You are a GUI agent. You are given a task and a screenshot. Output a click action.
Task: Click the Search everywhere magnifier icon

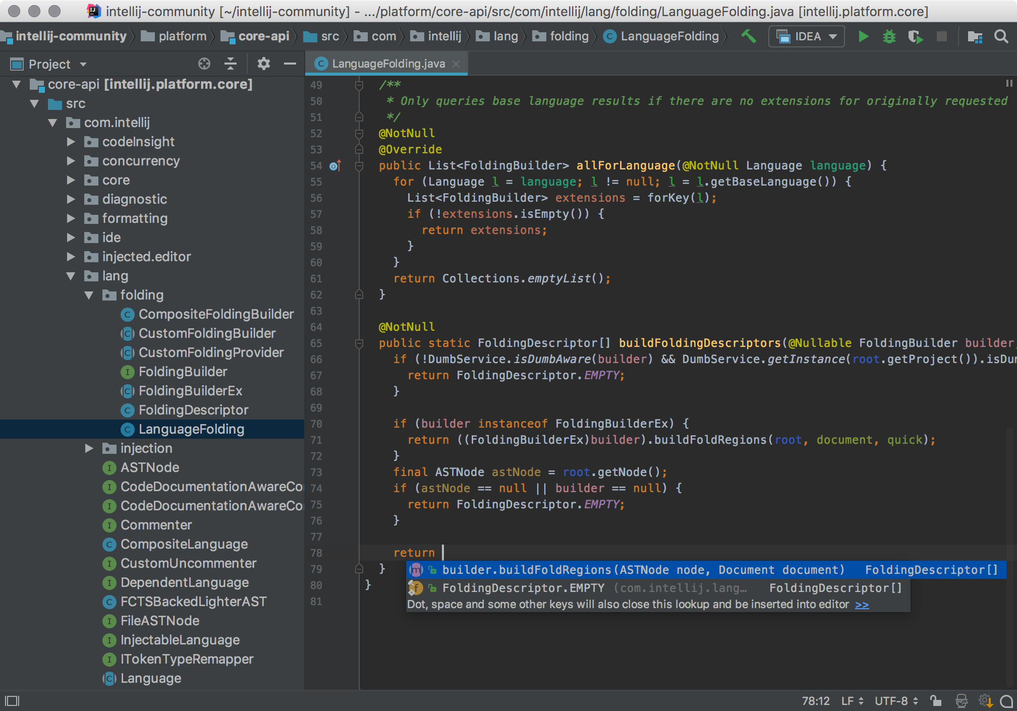pyautogui.click(x=1002, y=36)
